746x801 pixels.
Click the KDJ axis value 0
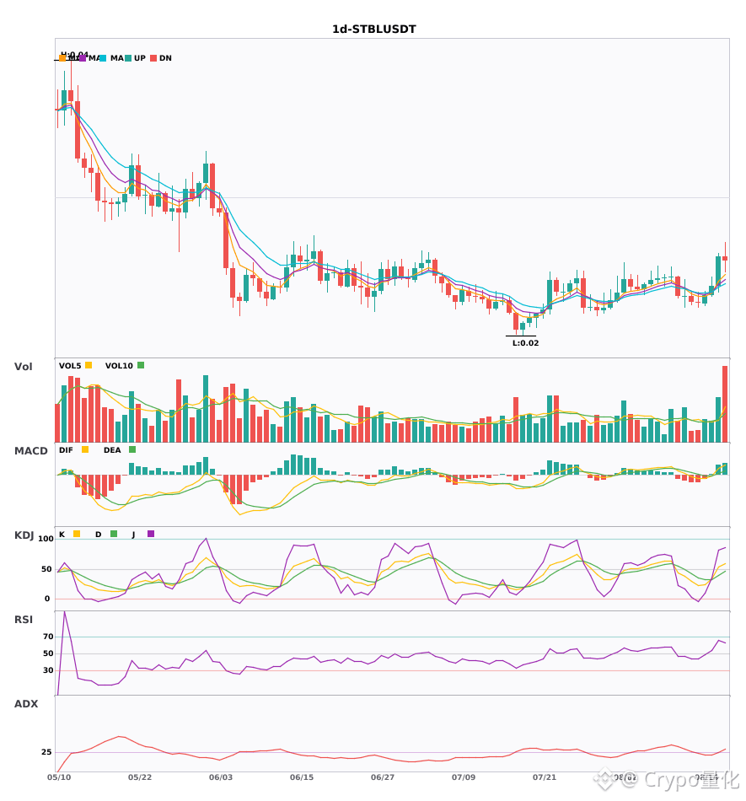point(47,599)
